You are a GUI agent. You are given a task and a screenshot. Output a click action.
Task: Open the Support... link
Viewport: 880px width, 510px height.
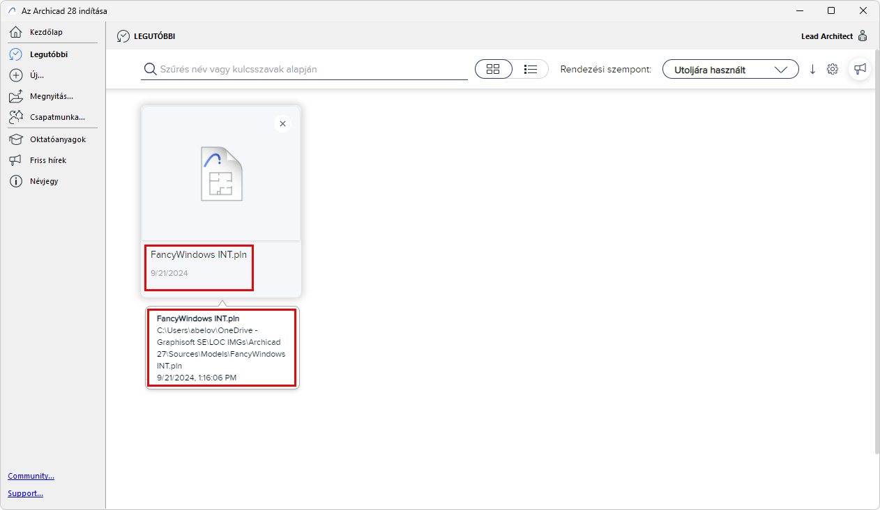(25, 493)
